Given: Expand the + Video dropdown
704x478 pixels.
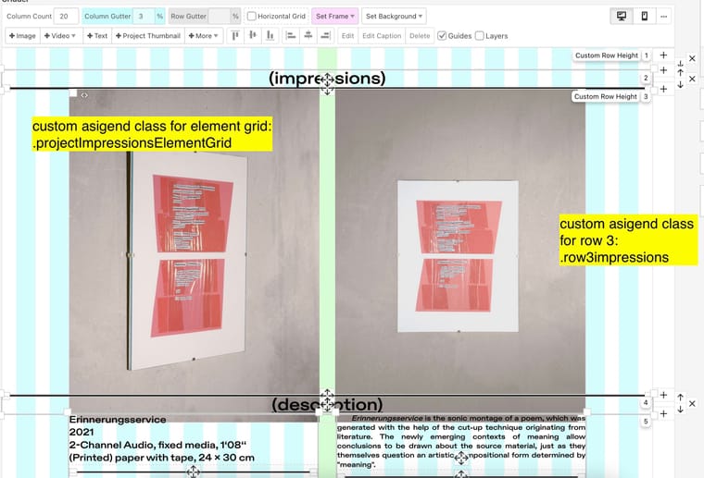Looking at the screenshot, I should point(60,36).
